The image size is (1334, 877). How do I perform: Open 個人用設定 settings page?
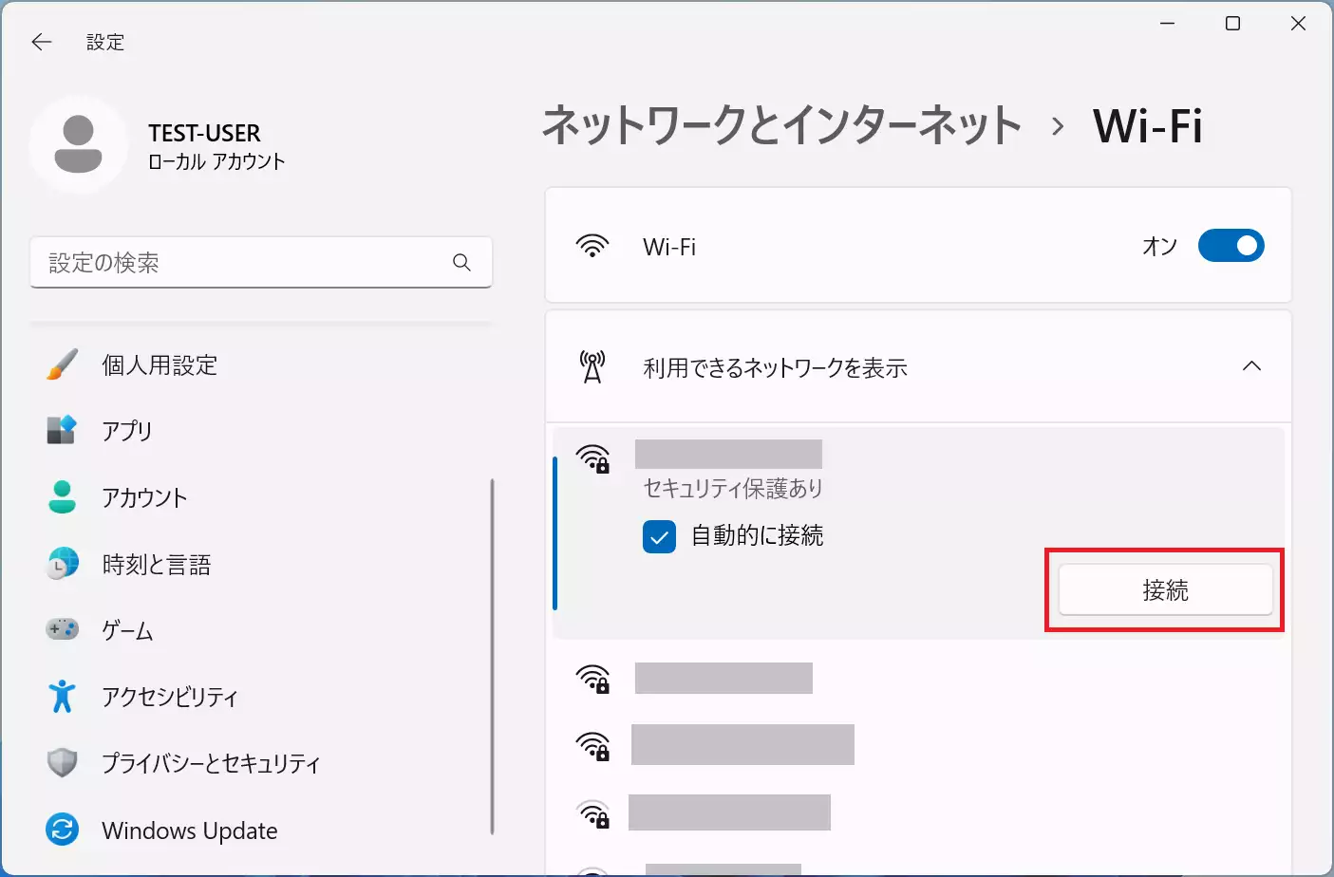pos(261,364)
